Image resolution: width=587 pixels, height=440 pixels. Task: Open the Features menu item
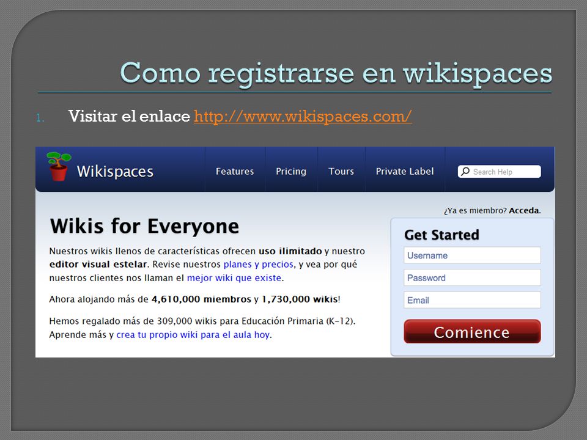235,171
